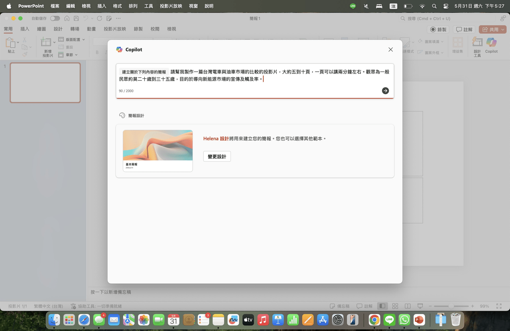Image resolution: width=510 pixels, height=331 pixels.
Task: Open Google Chrome from the Dock
Action: [374, 319]
